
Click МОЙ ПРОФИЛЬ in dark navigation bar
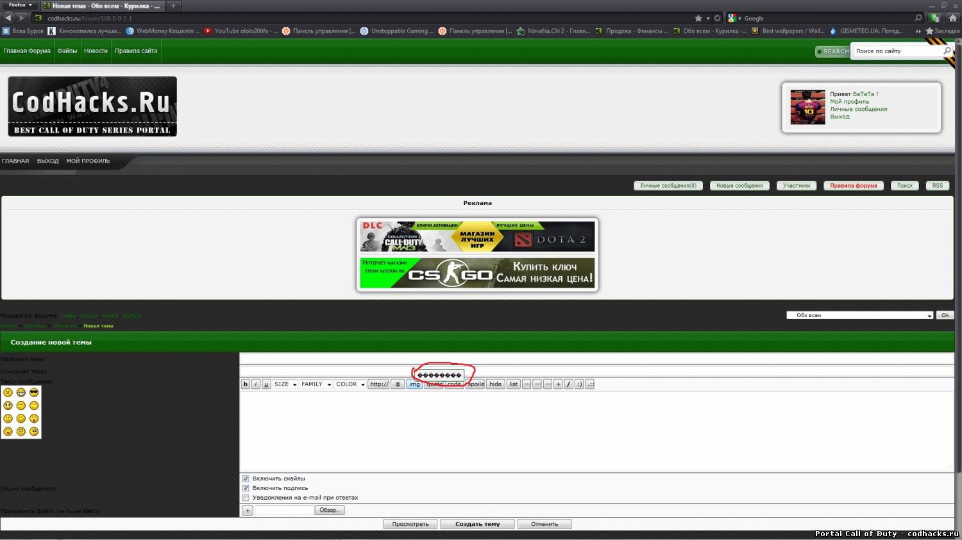pyautogui.click(x=88, y=161)
